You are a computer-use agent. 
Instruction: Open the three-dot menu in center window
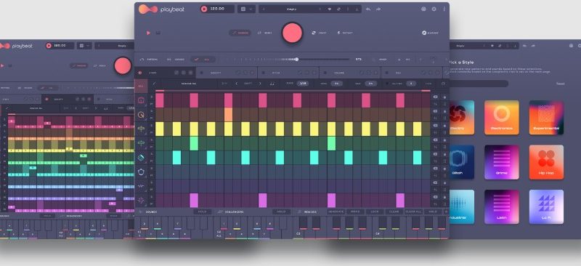(x=444, y=9)
